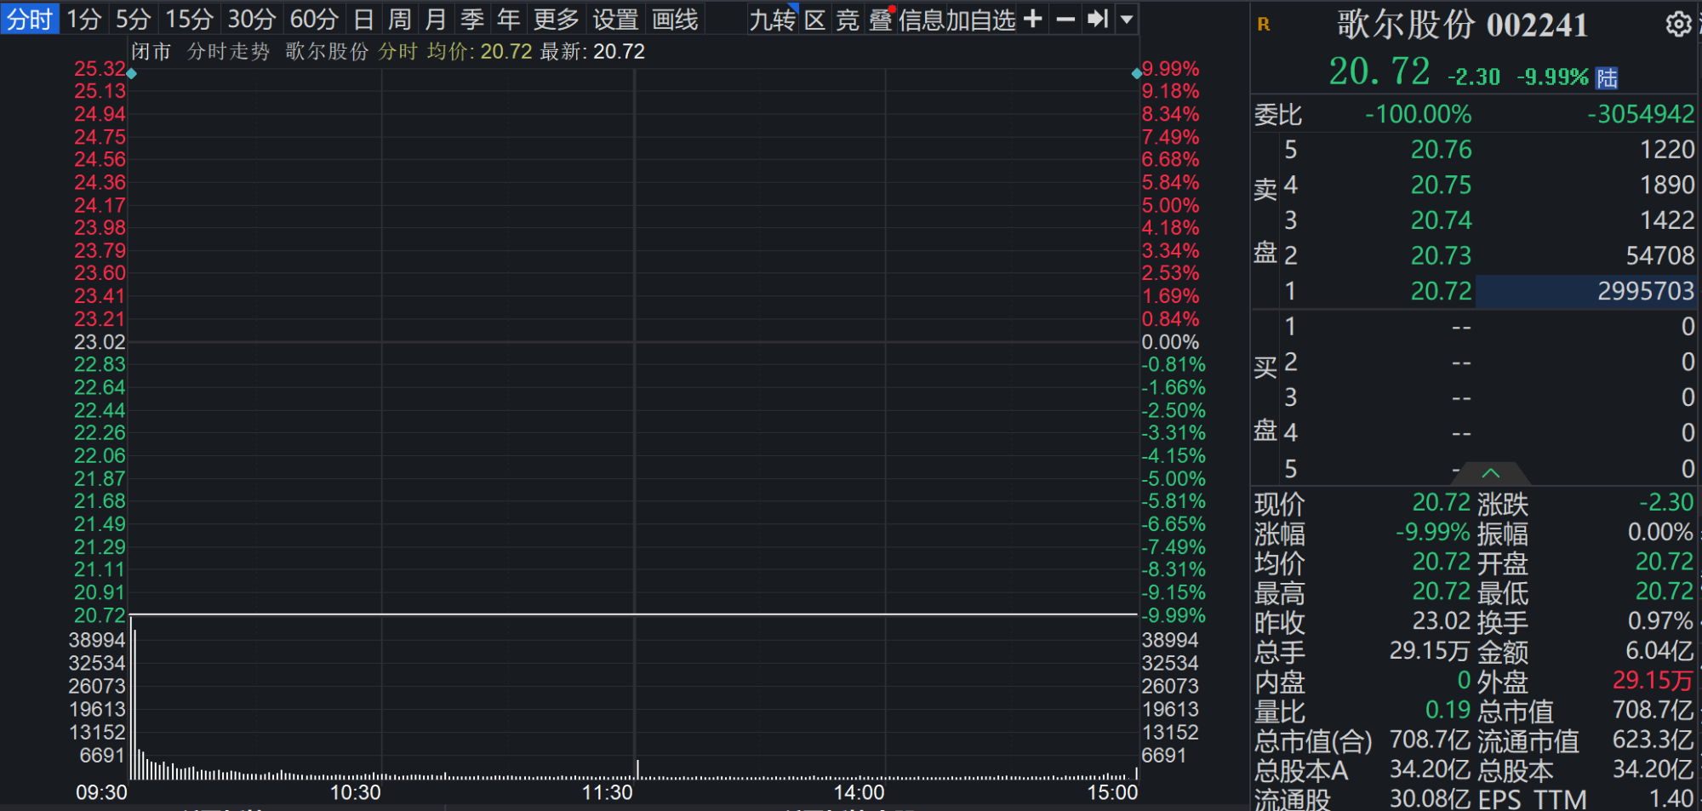This screenshot has height=811, width=1702.
Task: Click the 陆 Stock Connect badge
Action: 1607,78
